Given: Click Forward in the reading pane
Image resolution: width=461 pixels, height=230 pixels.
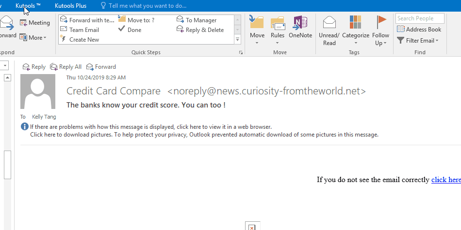Looking at the screenshot, I should (x=101, y=67).
